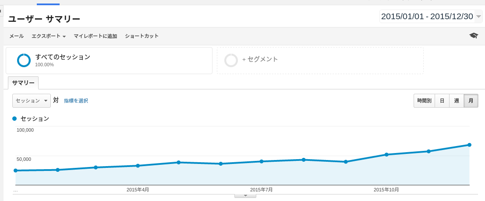Open the セッション metric dropdown

click(x=32, y=101)
